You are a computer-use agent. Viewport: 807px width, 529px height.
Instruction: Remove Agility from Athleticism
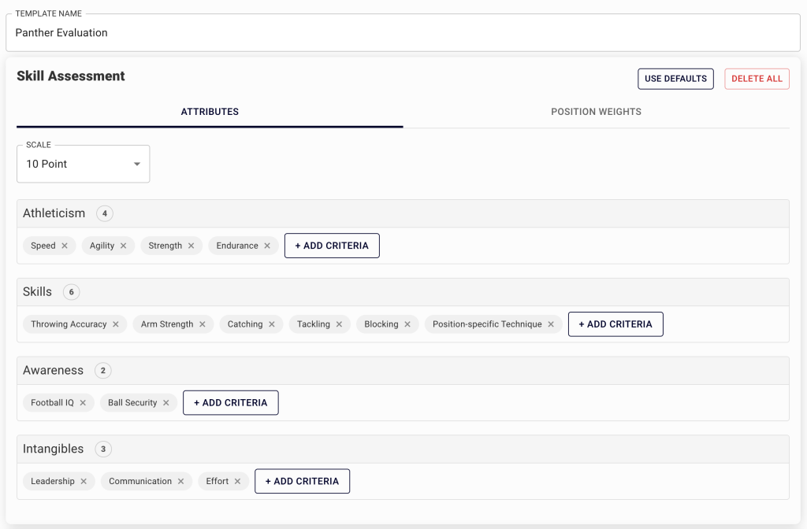[125, 246]
